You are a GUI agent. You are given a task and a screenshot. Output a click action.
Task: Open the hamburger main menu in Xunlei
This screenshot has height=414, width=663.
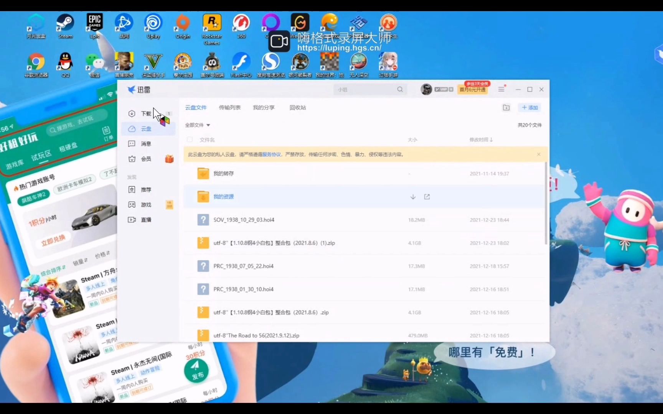pos(501,89)
